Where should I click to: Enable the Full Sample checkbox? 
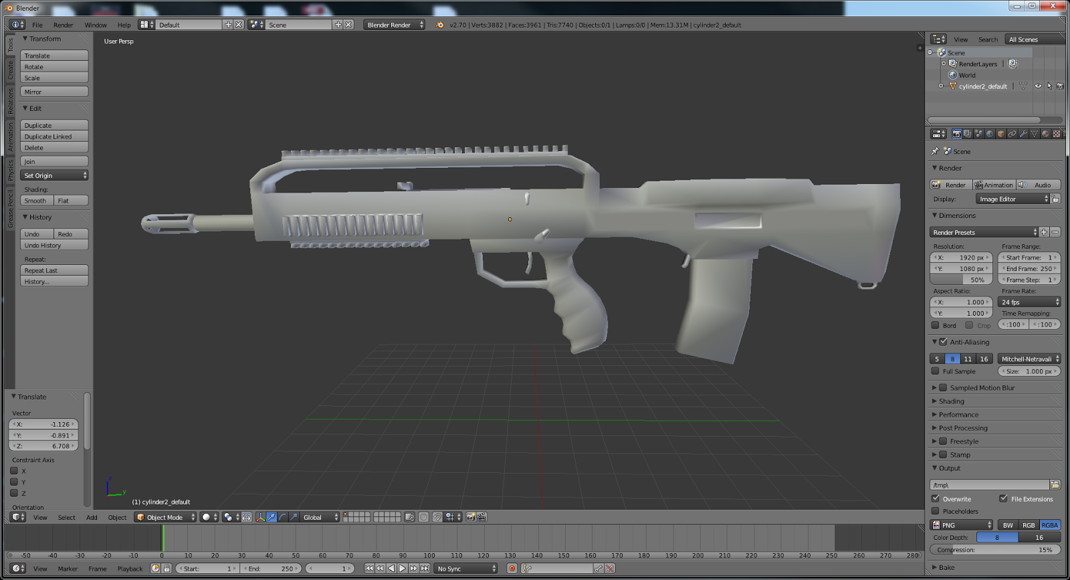936,371
